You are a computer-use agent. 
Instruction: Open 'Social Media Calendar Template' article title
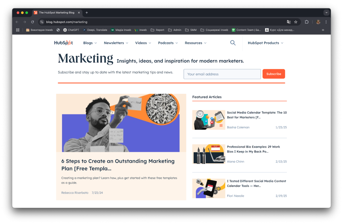(257, 115)
